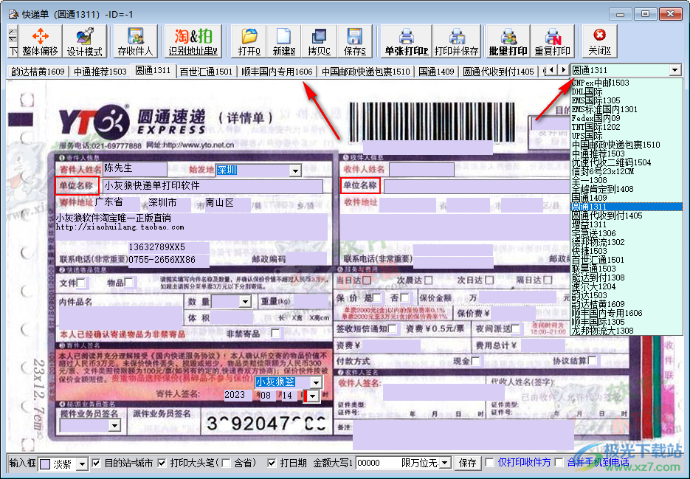
Task: Click the 存收件人 save recipient icon
Action: click(x=136, y=41)
